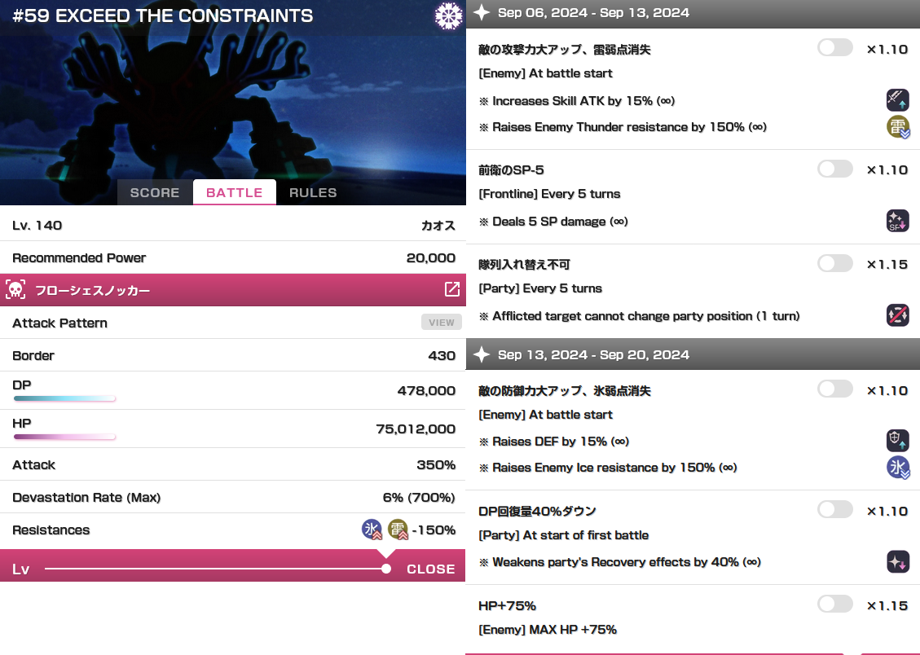Viewport: 920px width, 655px height.
Task: Click the DEF up shield icon
Action: [897, 441]
